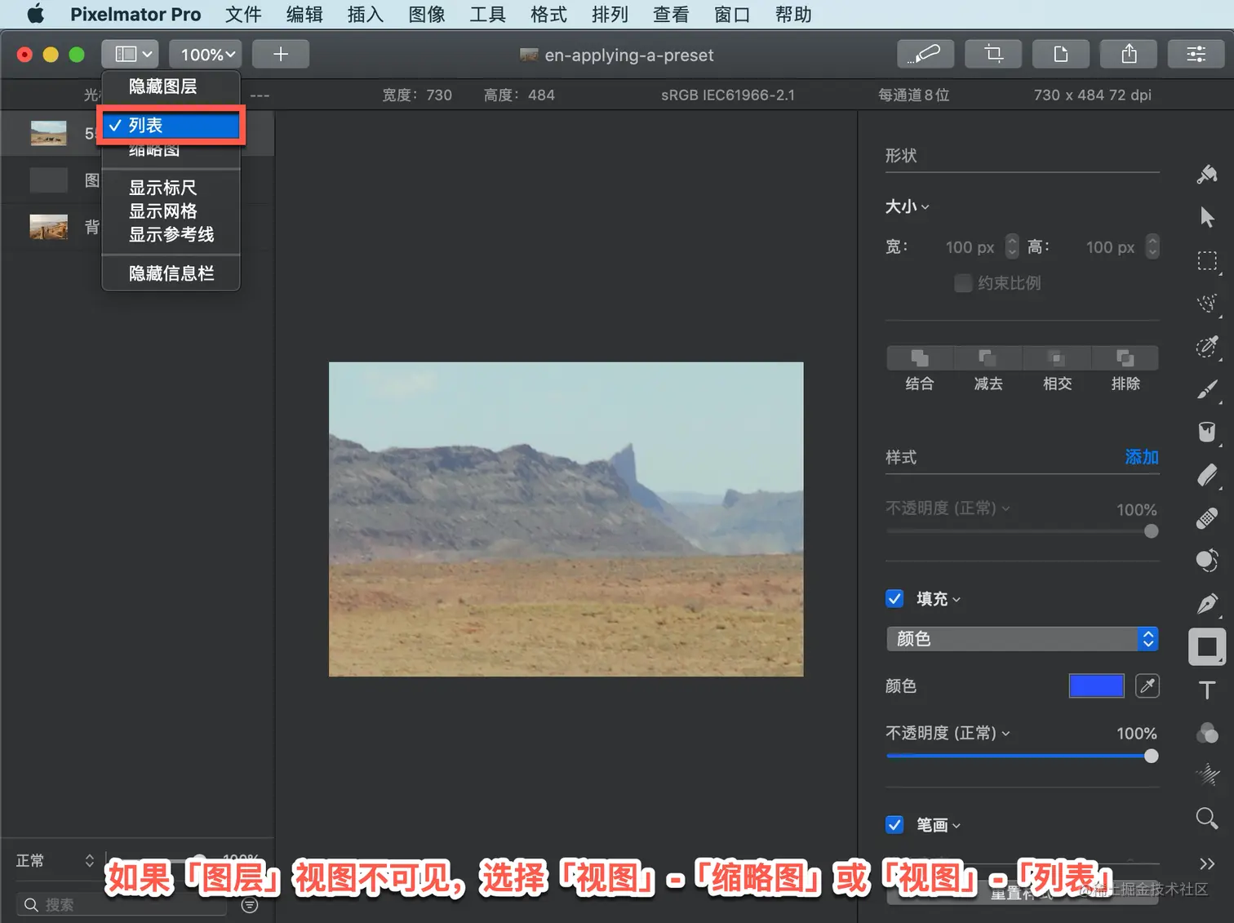Select the Color Fill bucket tool
Image resolution: width=1234 pixels, height=923 pixels.
click(1207, 432)
